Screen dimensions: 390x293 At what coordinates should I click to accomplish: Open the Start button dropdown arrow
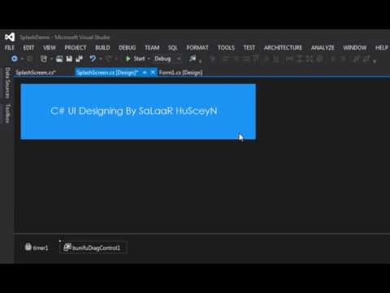(149, 59)
